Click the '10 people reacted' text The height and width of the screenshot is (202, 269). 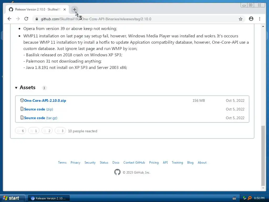coord(82,131)
